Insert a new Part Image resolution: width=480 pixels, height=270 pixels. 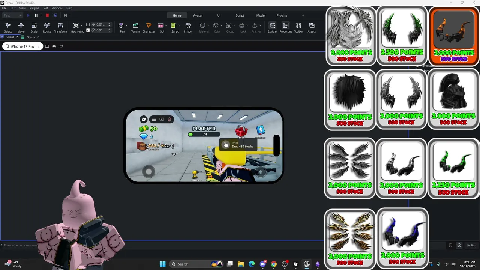tap(121, 27)
